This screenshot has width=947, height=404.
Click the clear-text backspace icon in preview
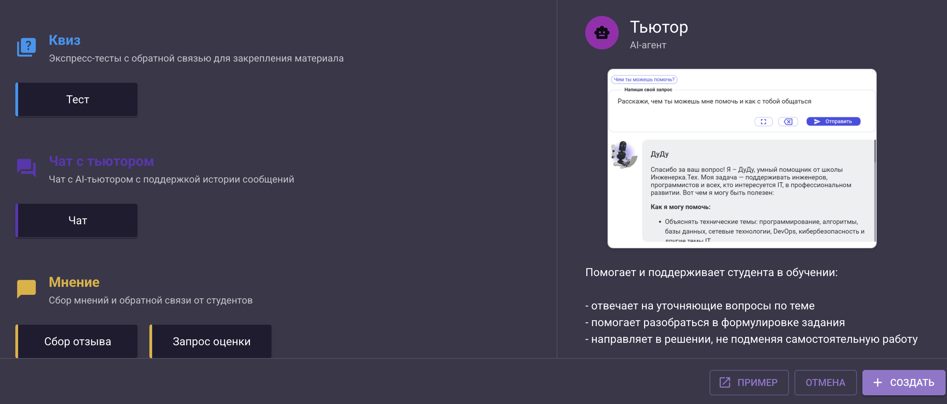(x=788, y=122)
